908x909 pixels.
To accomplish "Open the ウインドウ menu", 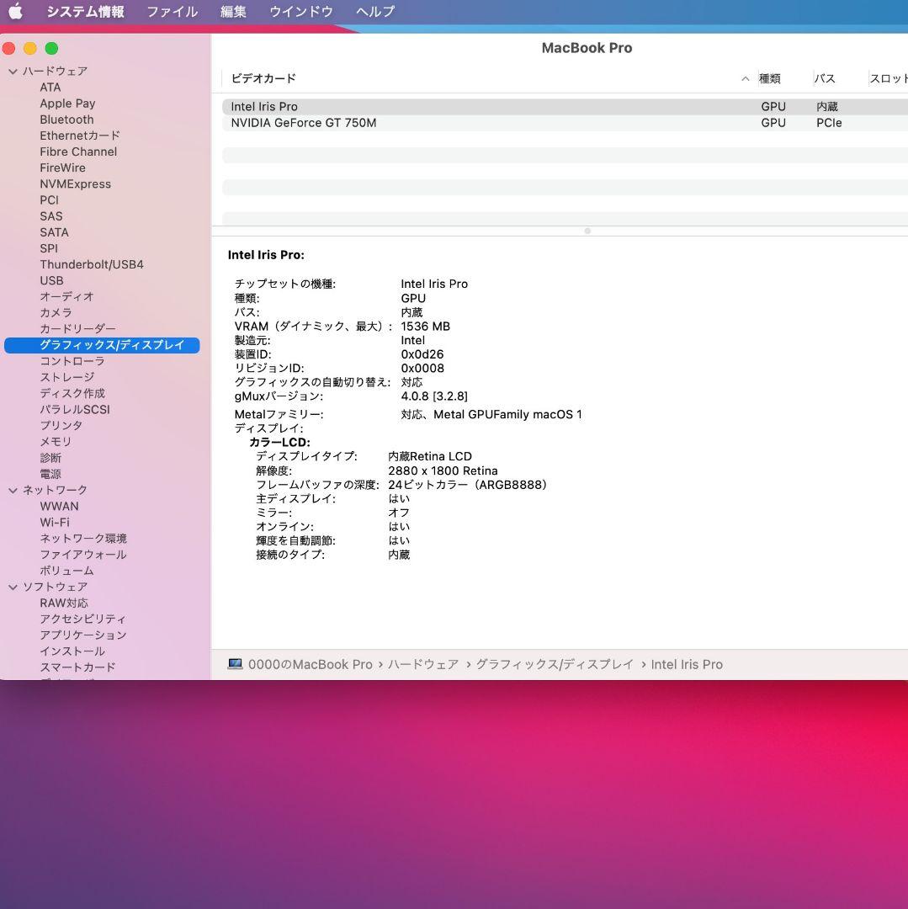I will click(x=300, y=12).
